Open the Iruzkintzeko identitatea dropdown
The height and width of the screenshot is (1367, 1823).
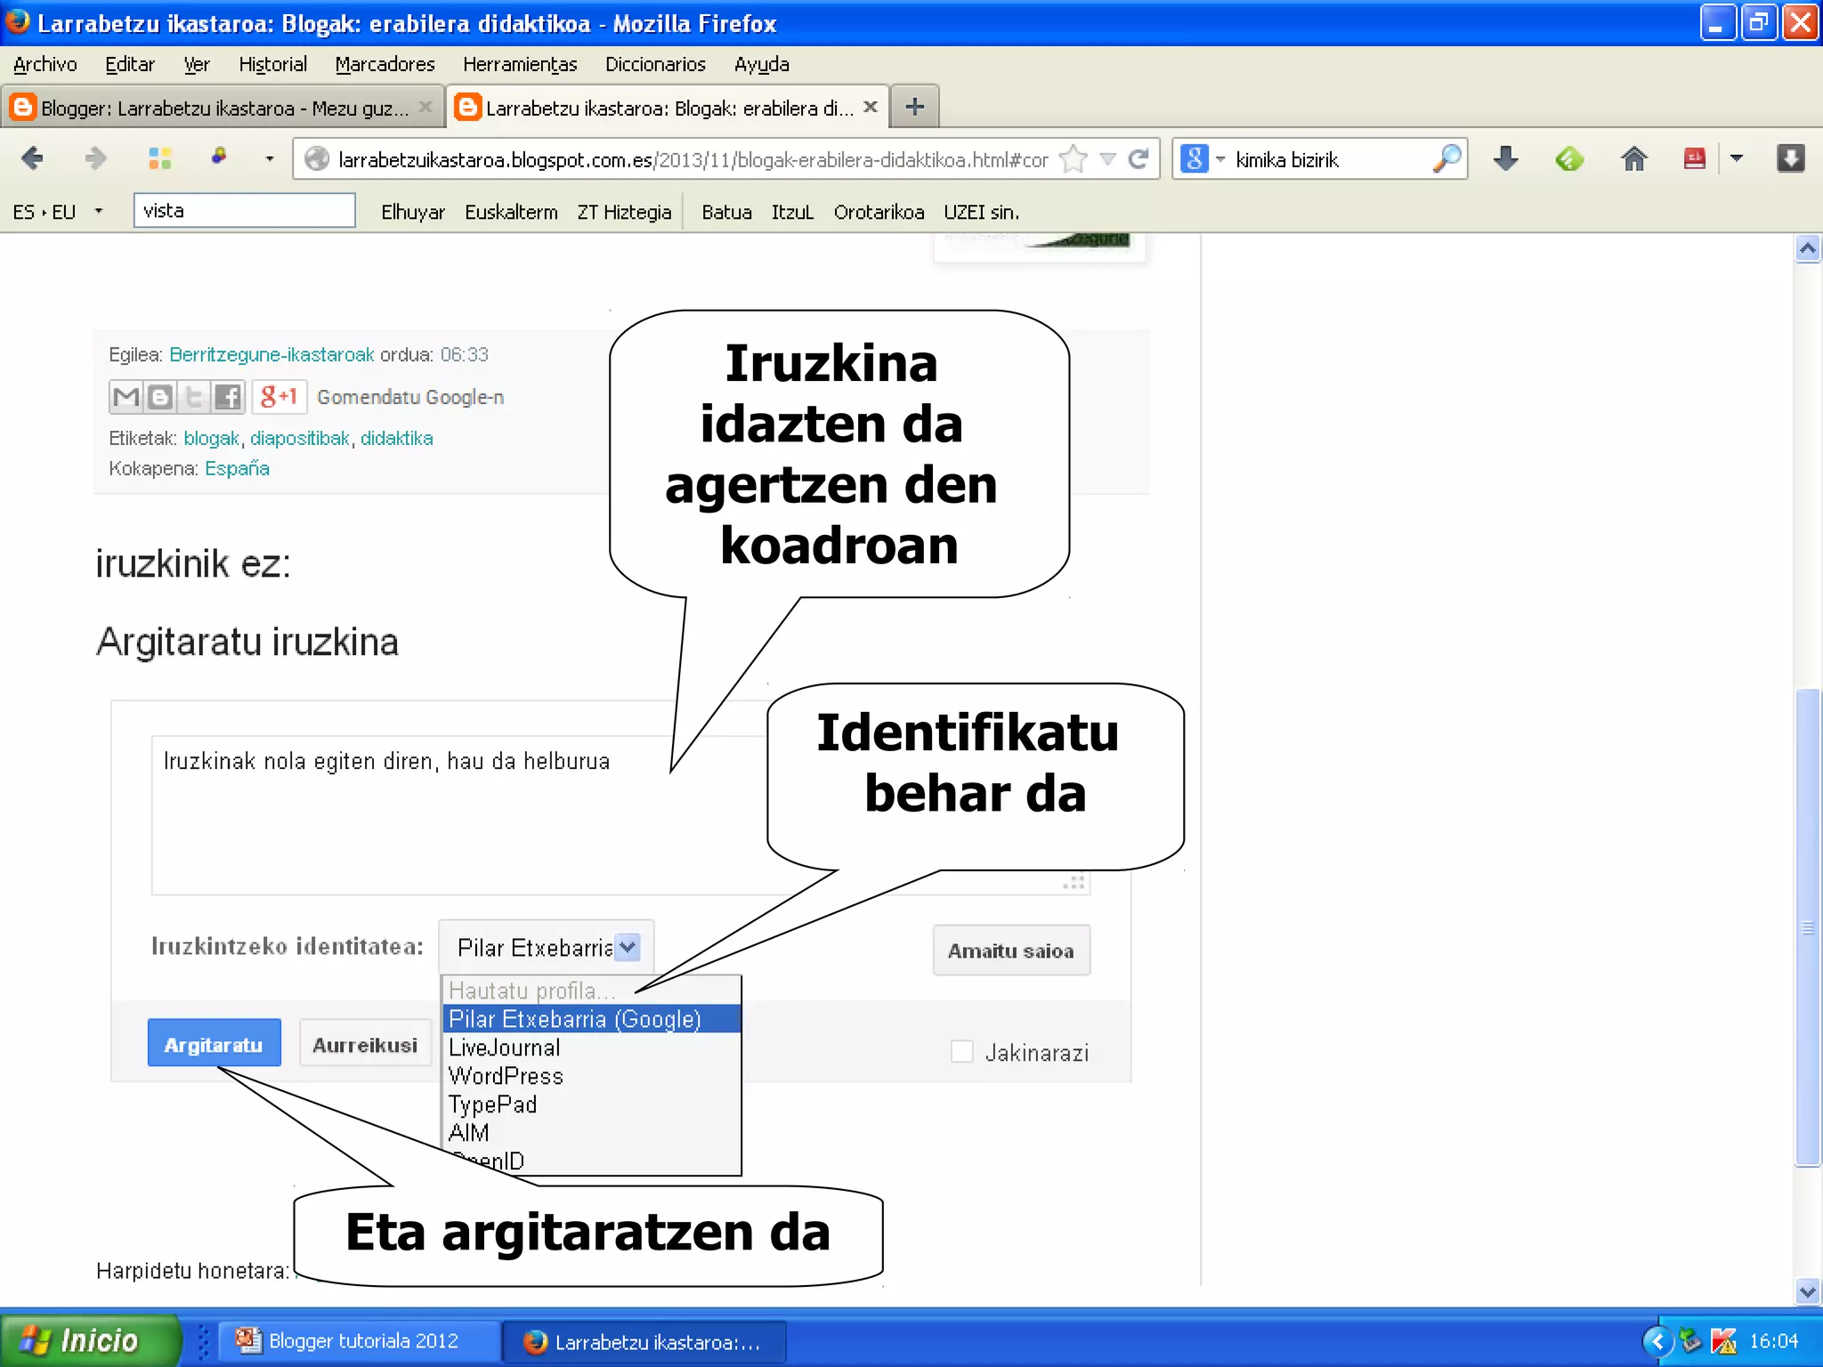tap(547, 947)
